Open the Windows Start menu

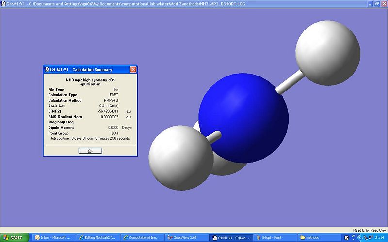(x=14, y=238)
